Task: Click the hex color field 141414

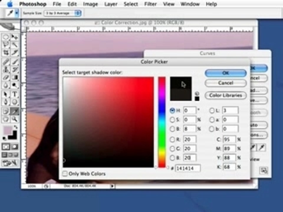Action: pos(188,168)
